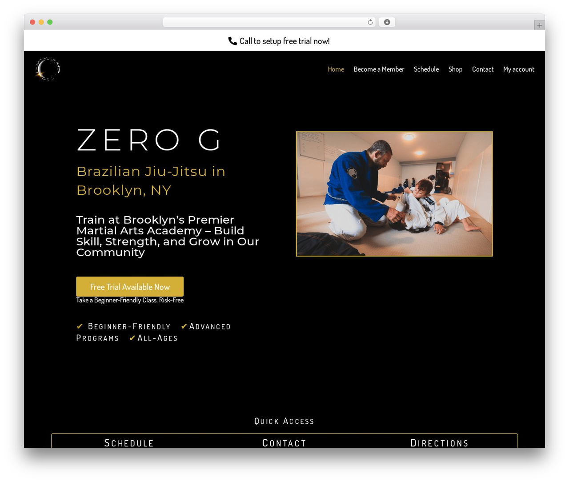Visit the Shop page
This screenshot has height=482, width=569.
[455, 69]
